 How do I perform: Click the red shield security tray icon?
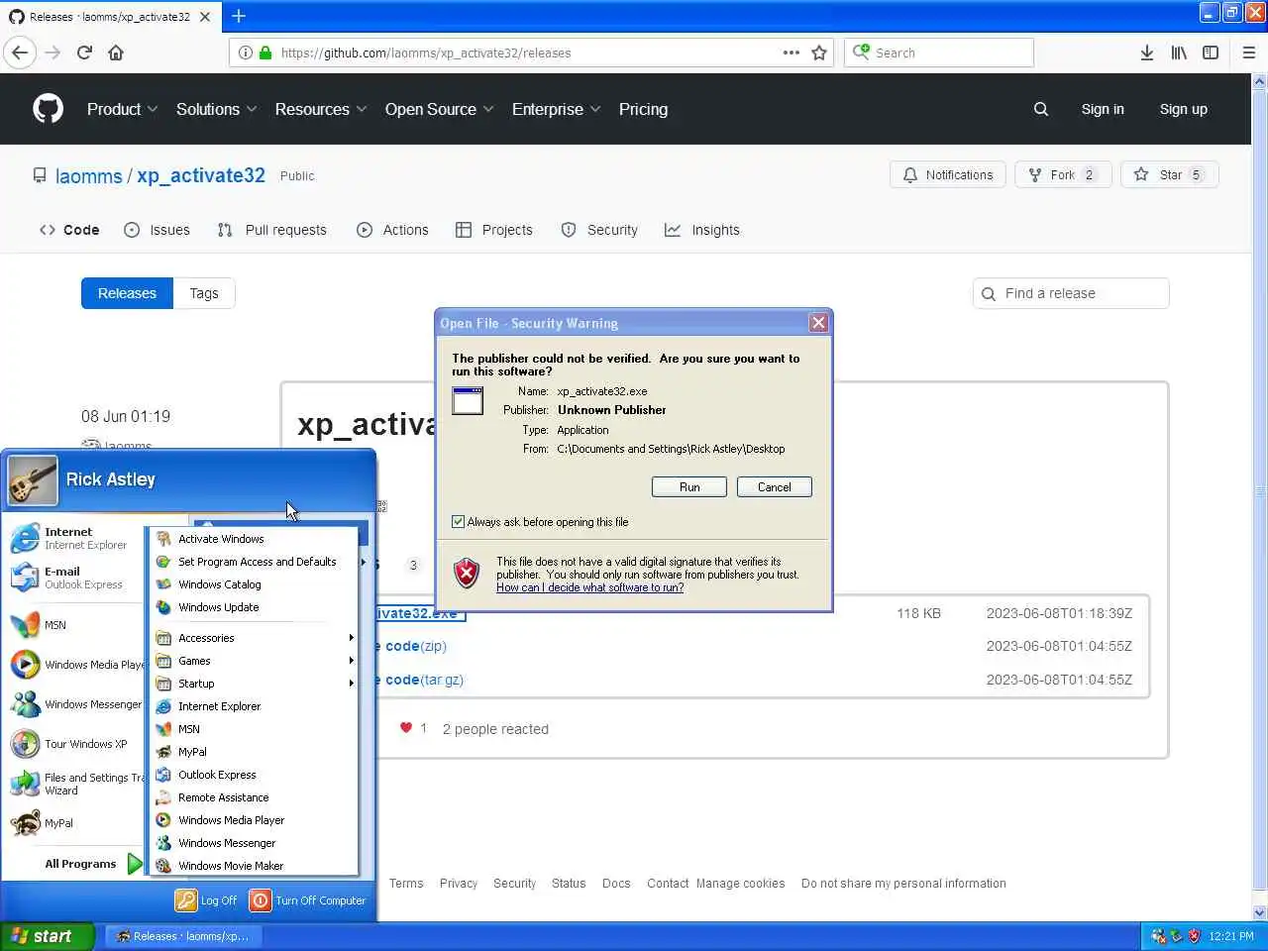[1194, 936]
